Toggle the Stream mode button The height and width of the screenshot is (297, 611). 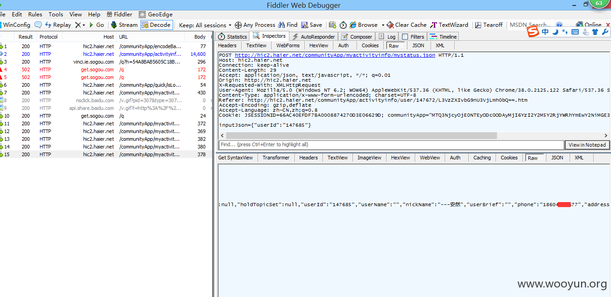[x=124, y=25]
